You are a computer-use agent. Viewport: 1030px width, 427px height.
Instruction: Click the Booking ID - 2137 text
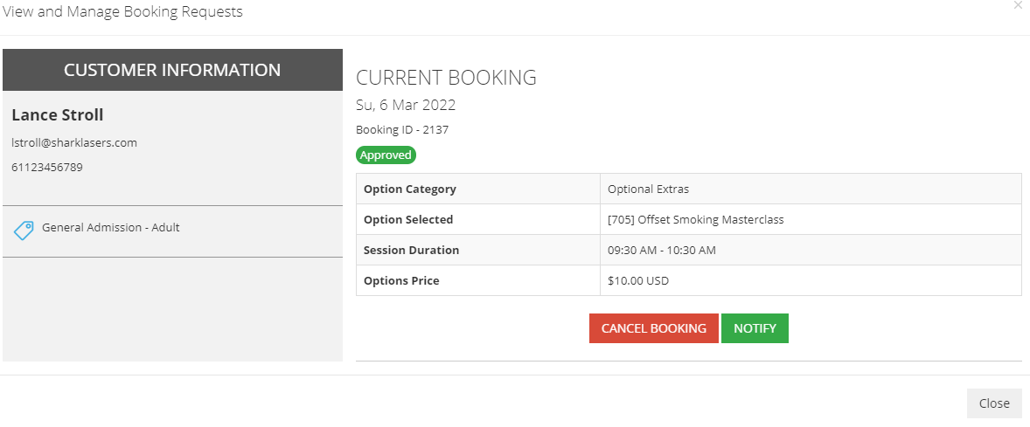point(402,130)
